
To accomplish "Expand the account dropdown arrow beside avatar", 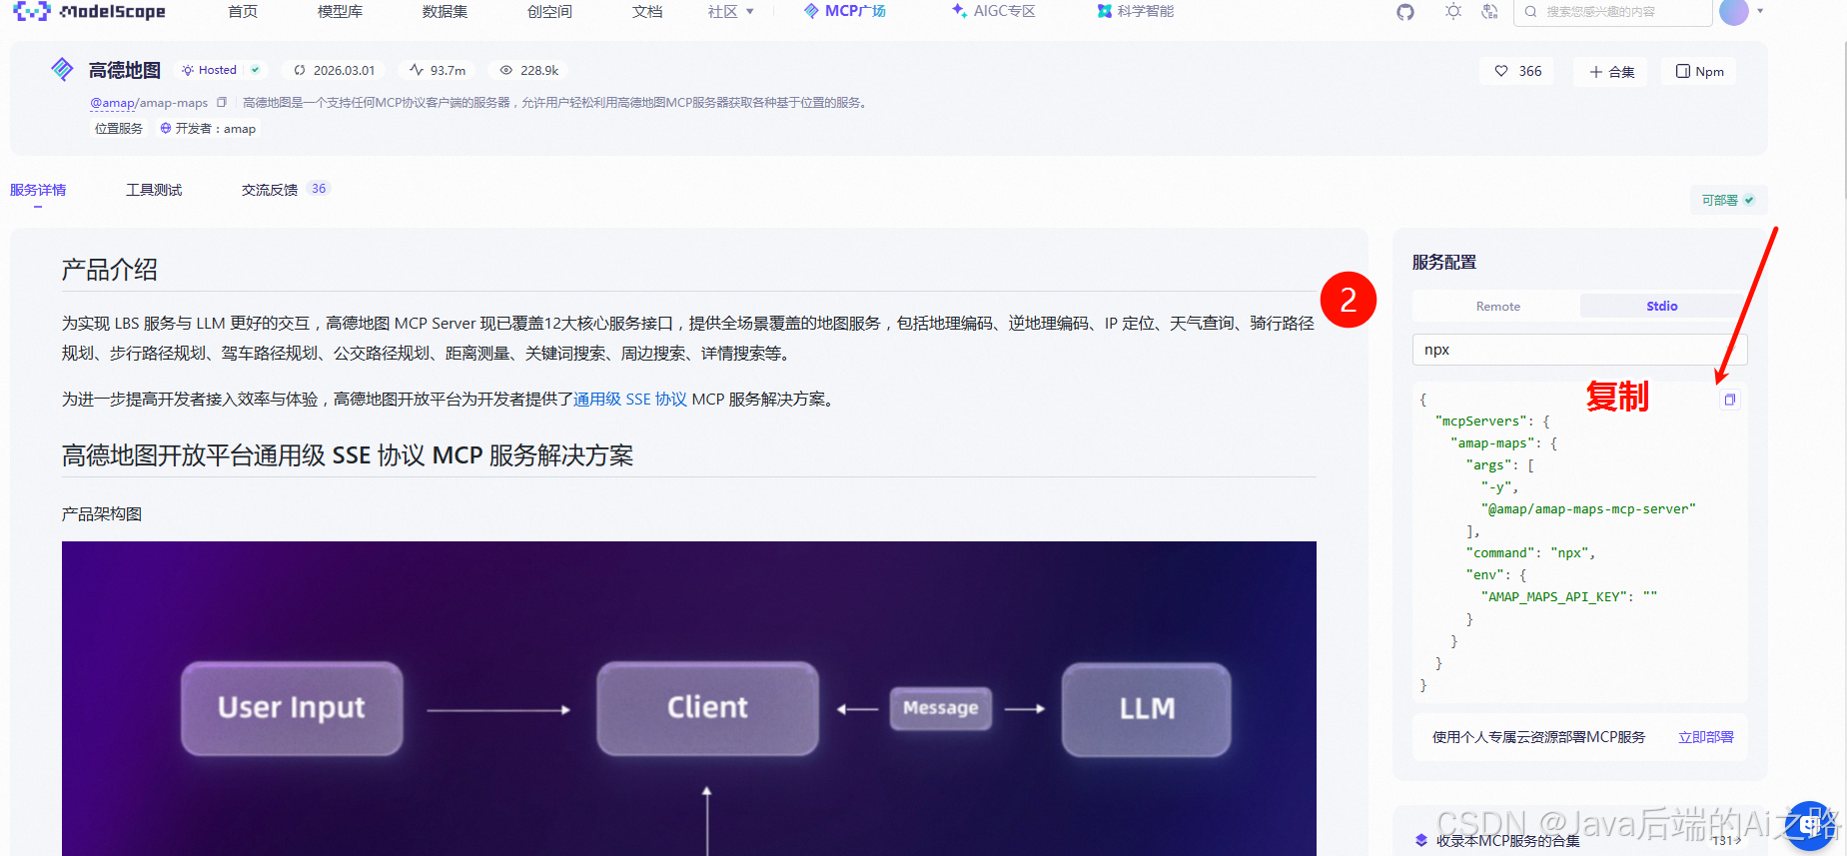I will tap(1760, 12).
